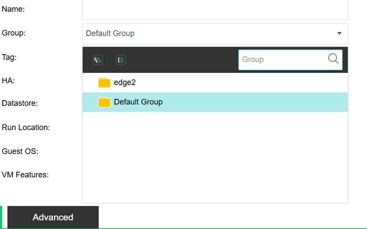Focus the Name text field
Image resolution: width=367 pixels, height=229 pixels.
215,10
